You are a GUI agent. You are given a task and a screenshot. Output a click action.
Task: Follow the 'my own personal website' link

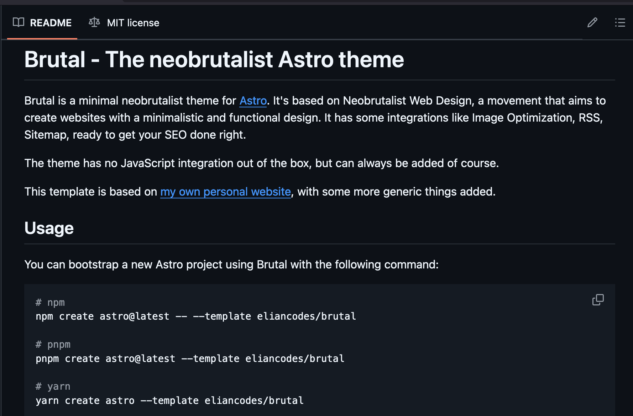click(225, 192)
